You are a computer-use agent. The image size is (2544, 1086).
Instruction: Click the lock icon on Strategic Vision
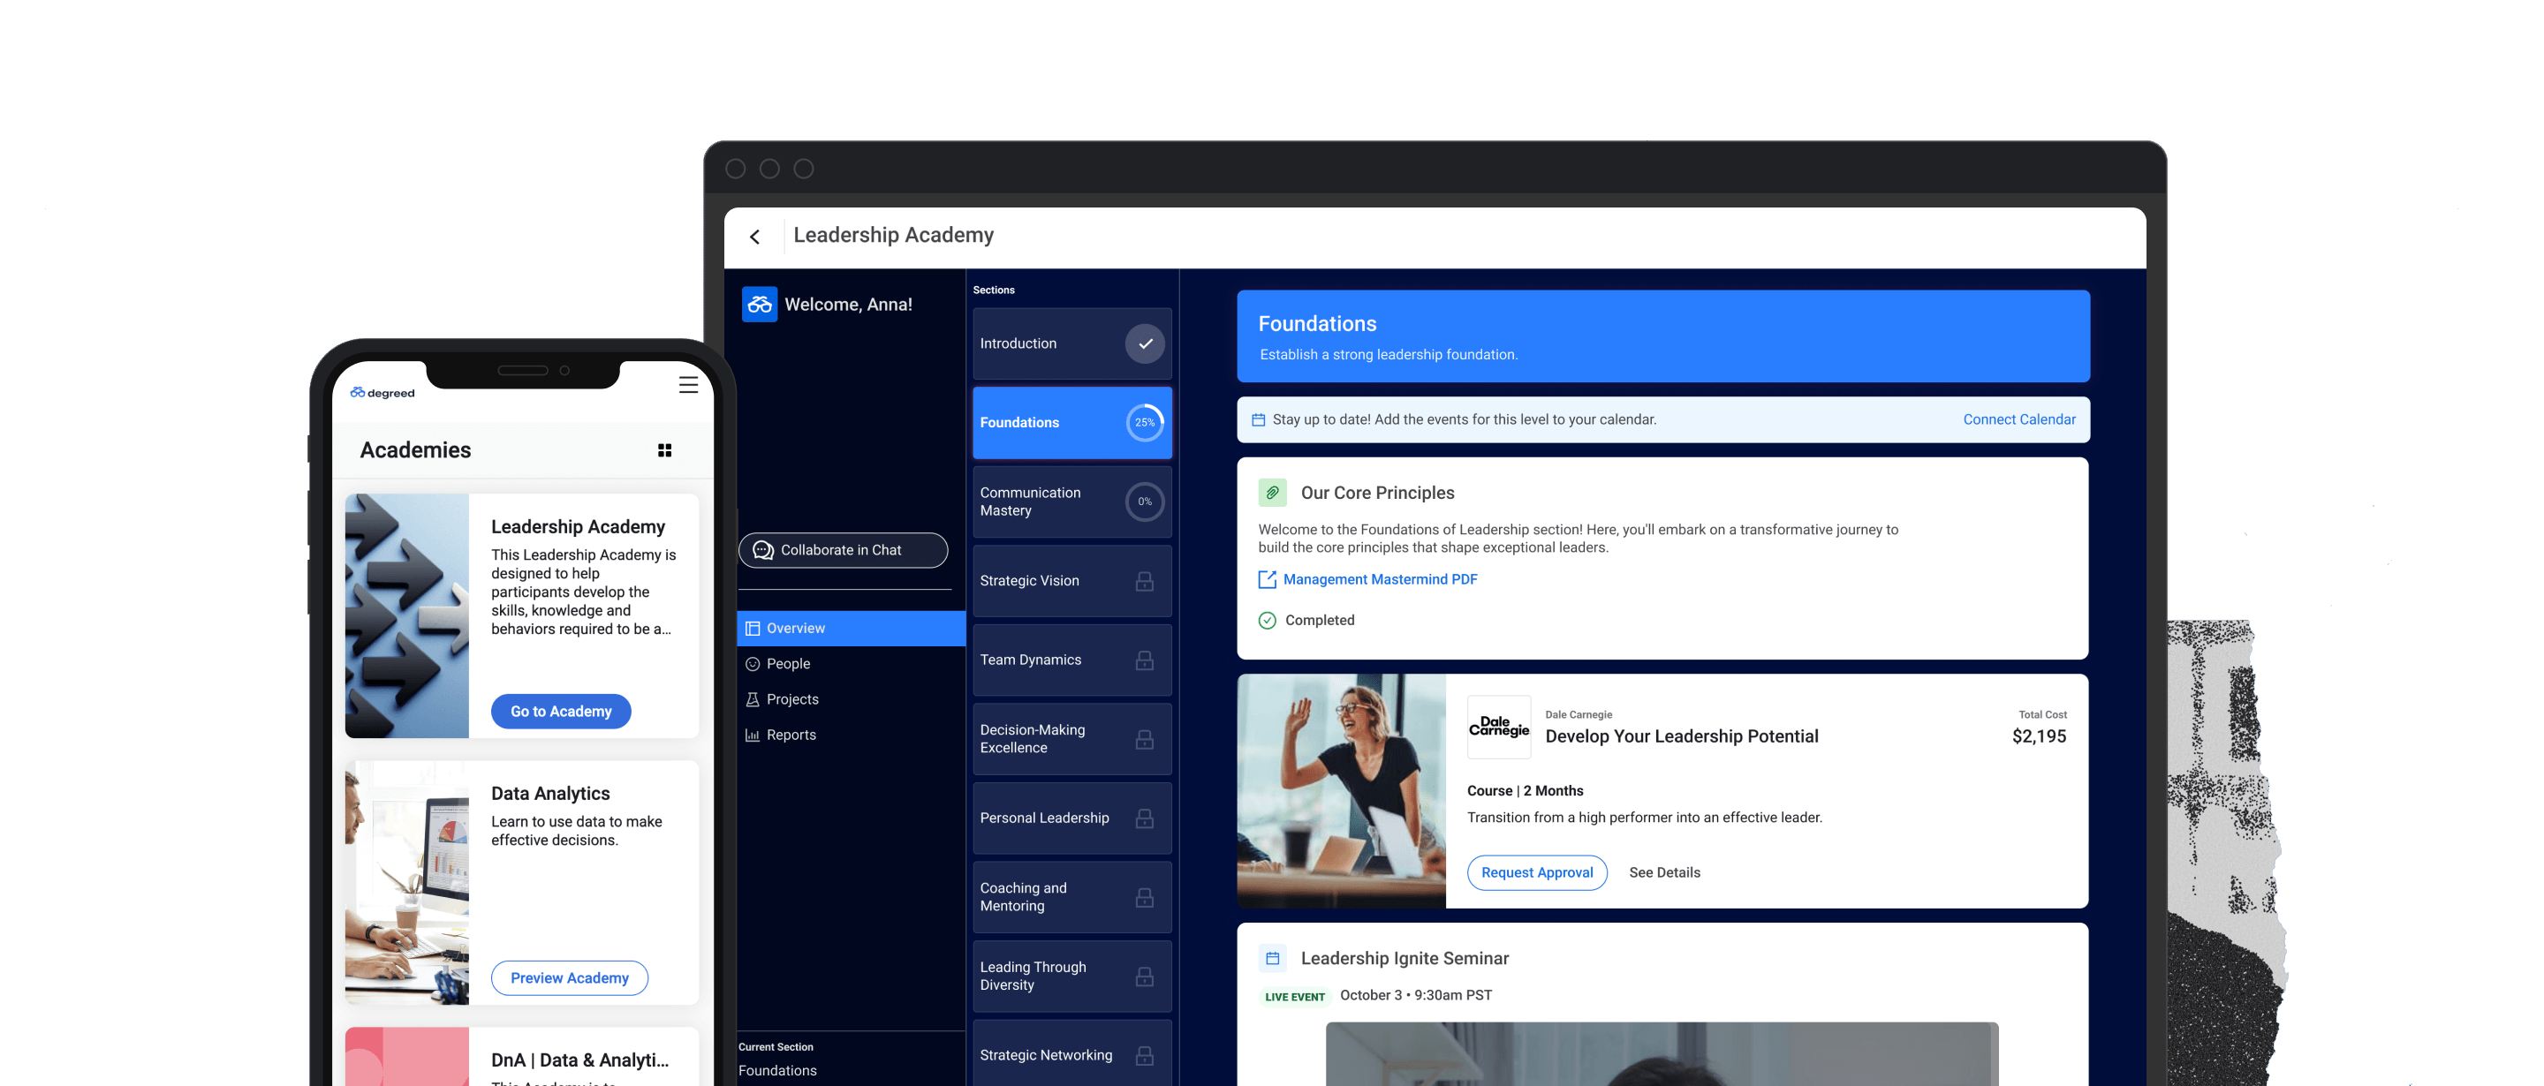[x=1144, y=582]
